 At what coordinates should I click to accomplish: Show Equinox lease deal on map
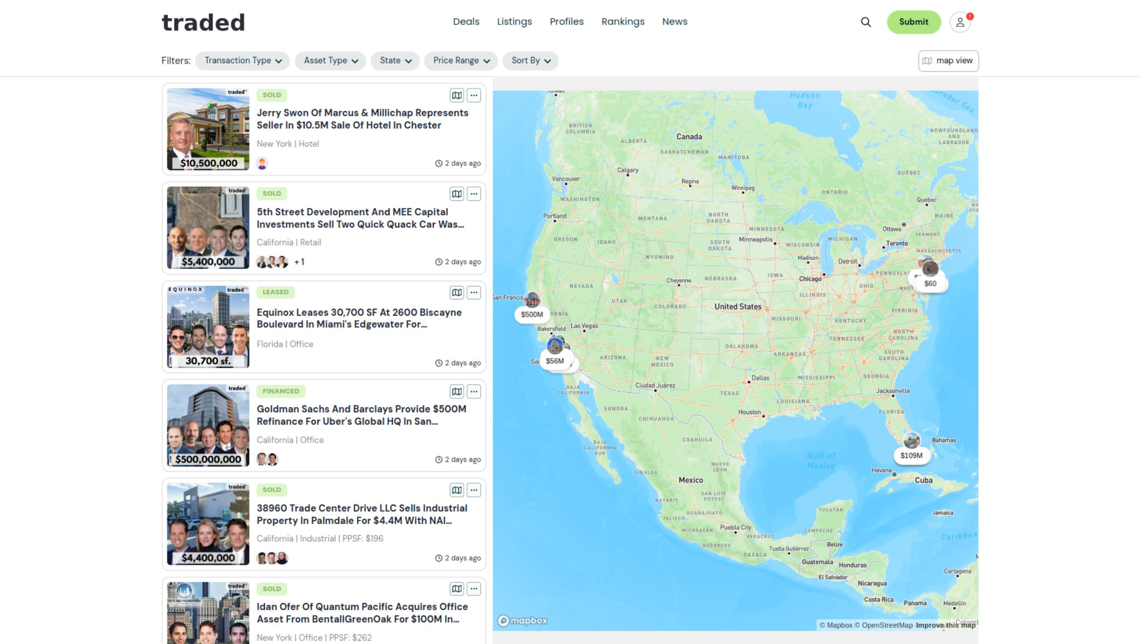click(457, 292)
